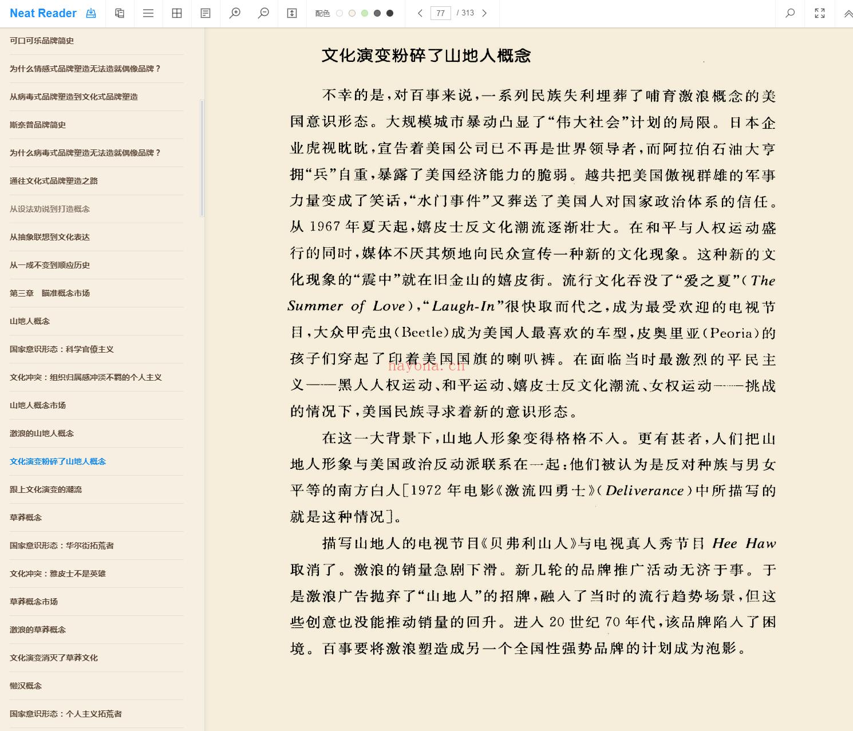Go to the previous page arrow
Image resolution: width=853 pixels, height=731 pixels.
(x=420, y=13)
